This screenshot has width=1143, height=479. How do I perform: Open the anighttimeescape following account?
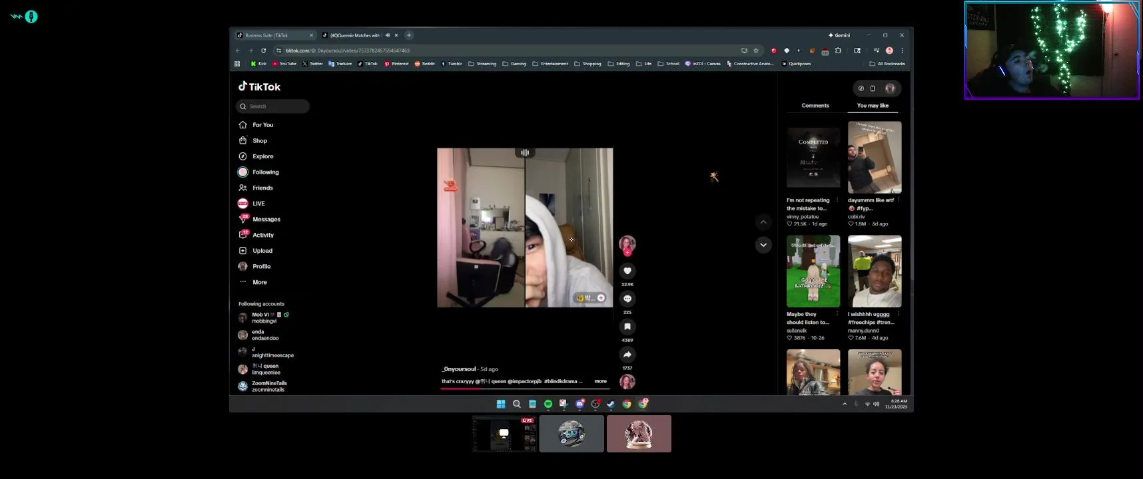coord(266,352)
